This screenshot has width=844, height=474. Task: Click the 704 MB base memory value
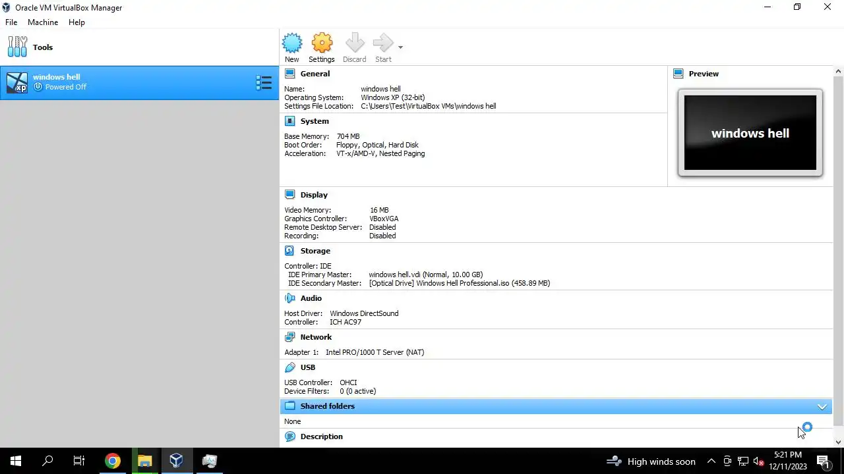coord(348,136)
